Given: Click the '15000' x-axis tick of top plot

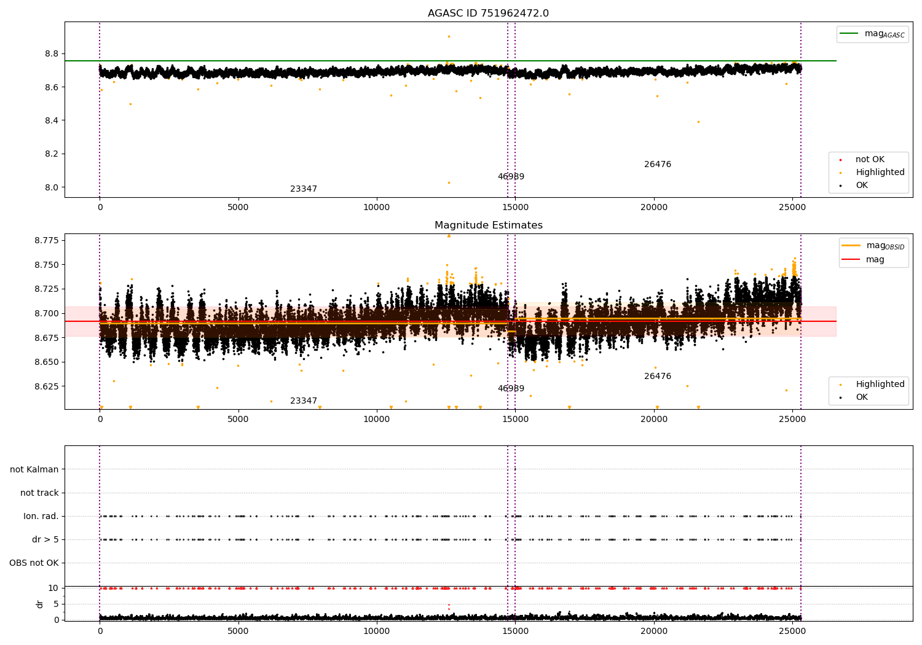Looking at the screenshot, I should [x=515, y=208].
